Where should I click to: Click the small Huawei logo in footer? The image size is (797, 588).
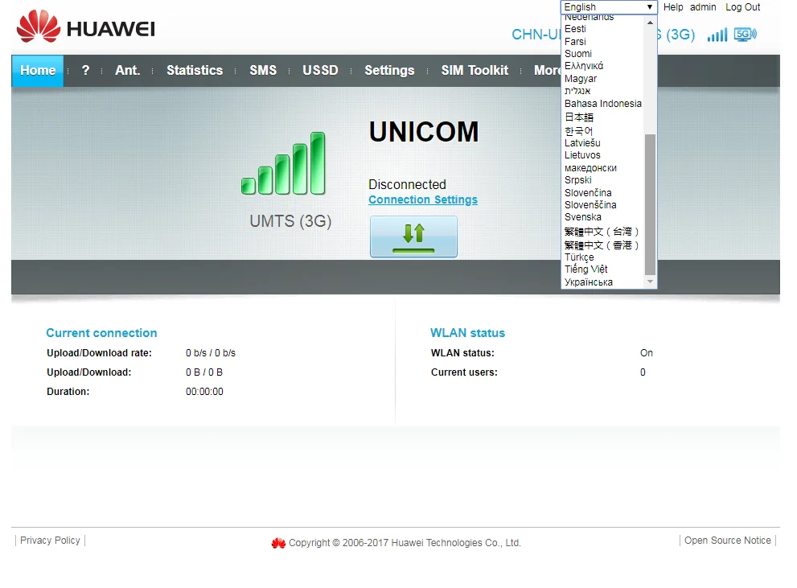pyautogui.click(x=278, y=543)
